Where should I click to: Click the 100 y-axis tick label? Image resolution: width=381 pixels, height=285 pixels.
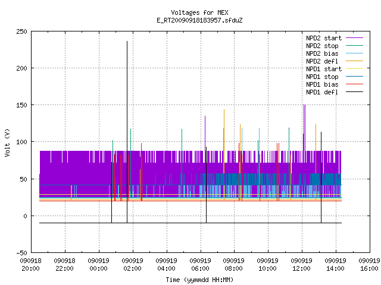point(22,142)
